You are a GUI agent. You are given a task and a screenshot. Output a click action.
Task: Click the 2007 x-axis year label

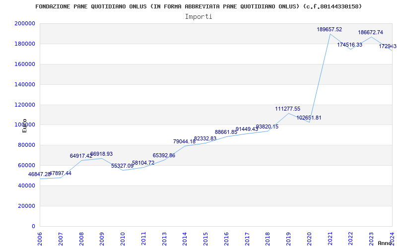click(61, 239)
